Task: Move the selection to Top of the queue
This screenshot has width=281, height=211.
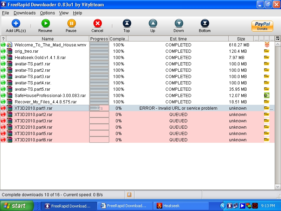Action: click(x=126, y=24)
